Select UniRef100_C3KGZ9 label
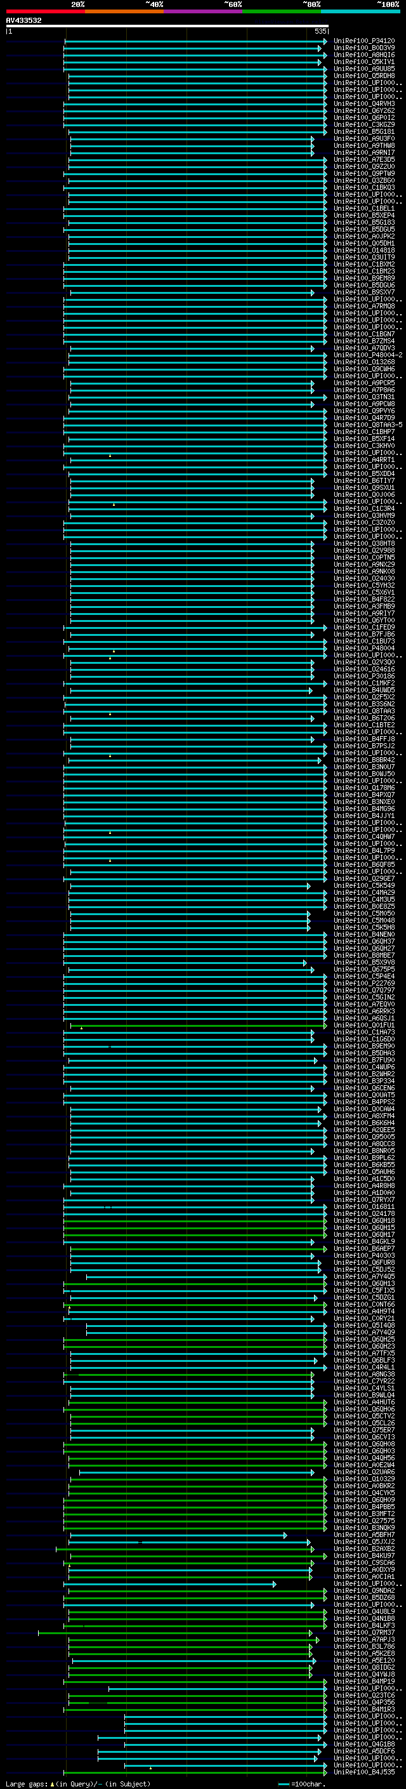Viewport: 406px width, 1789px height. point(363,125)
